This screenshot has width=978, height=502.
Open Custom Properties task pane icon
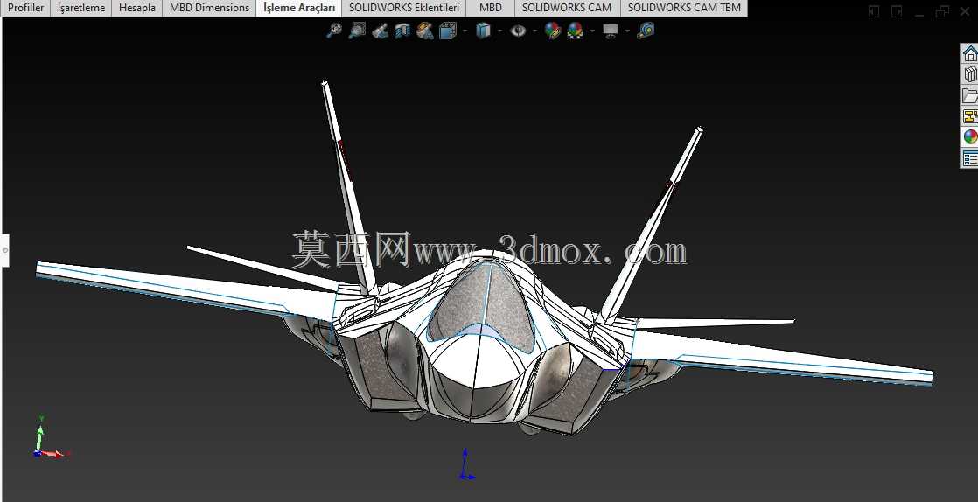click(x=969, y=157)
